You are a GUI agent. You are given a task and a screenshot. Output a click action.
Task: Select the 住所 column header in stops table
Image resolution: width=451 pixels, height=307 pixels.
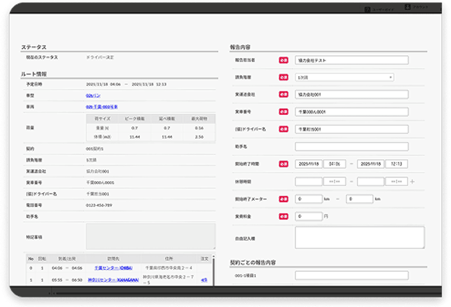pos(169,259)
